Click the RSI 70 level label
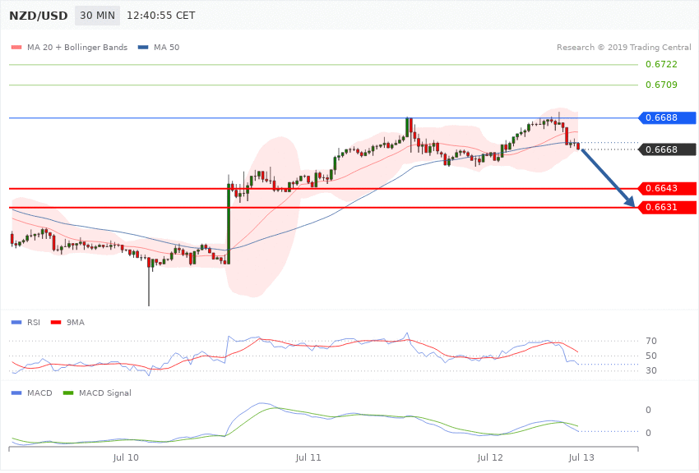The width and height of the screenshot is (699, 473). 650,342
